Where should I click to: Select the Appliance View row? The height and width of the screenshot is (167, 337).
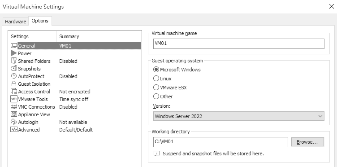tap(76, 114)
